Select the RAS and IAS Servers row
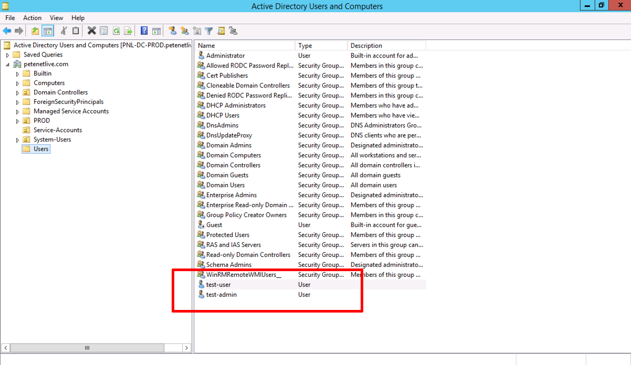Image resolution: width=631 pixels, height=365 pixels. (311, 245)
